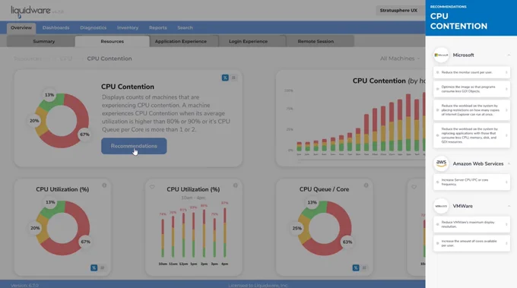Viewport: 517px width, 288px height.
Task: Go to the Overview tab
Action: pyautogui.click(x=21, y=27)
